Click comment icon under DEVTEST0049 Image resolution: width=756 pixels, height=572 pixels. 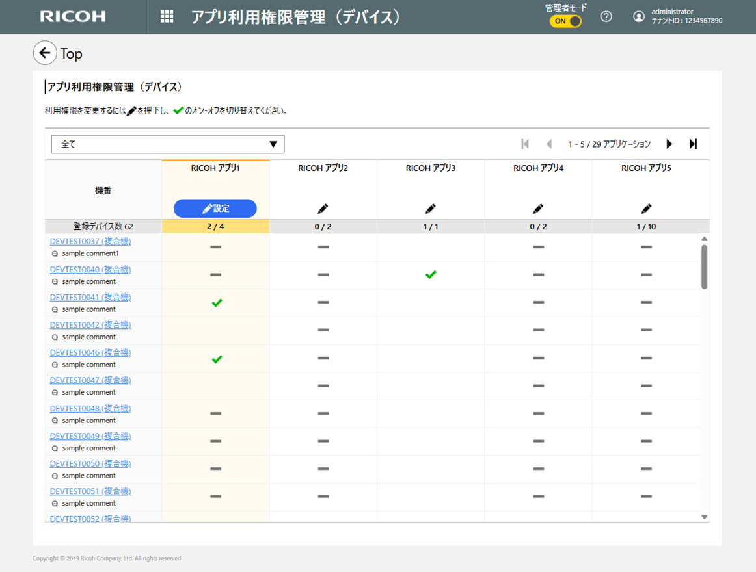coord(55,448)
